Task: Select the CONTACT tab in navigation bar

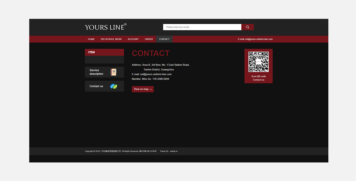Action: (164, 39)
